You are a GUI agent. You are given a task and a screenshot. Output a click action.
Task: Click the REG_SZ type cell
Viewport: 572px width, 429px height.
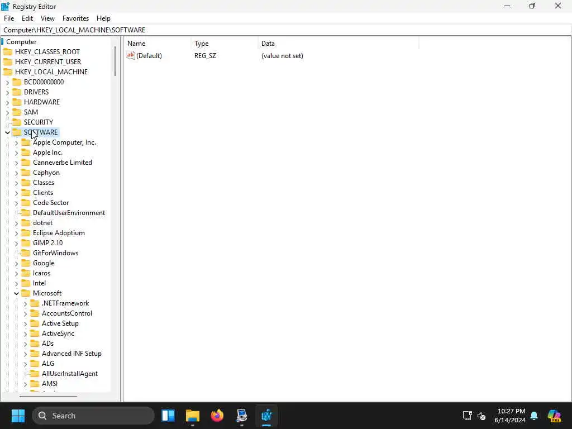[206, 56]
